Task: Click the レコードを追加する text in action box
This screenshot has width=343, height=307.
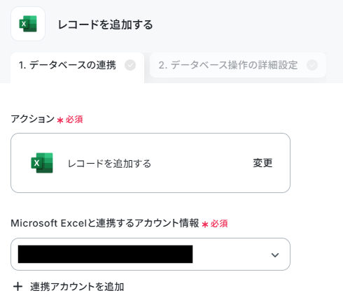Action: pos(109,164)
